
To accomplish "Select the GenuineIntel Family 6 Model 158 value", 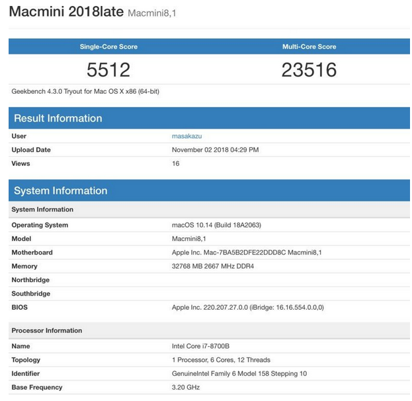I will [x=239, y=373].
